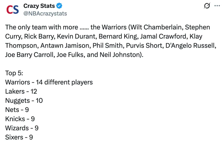The width and height of the screenshot is (222, 141).
Task: Click the 'Lakers - 12' line
Action: pyautogui.click(x=21, y=91)
